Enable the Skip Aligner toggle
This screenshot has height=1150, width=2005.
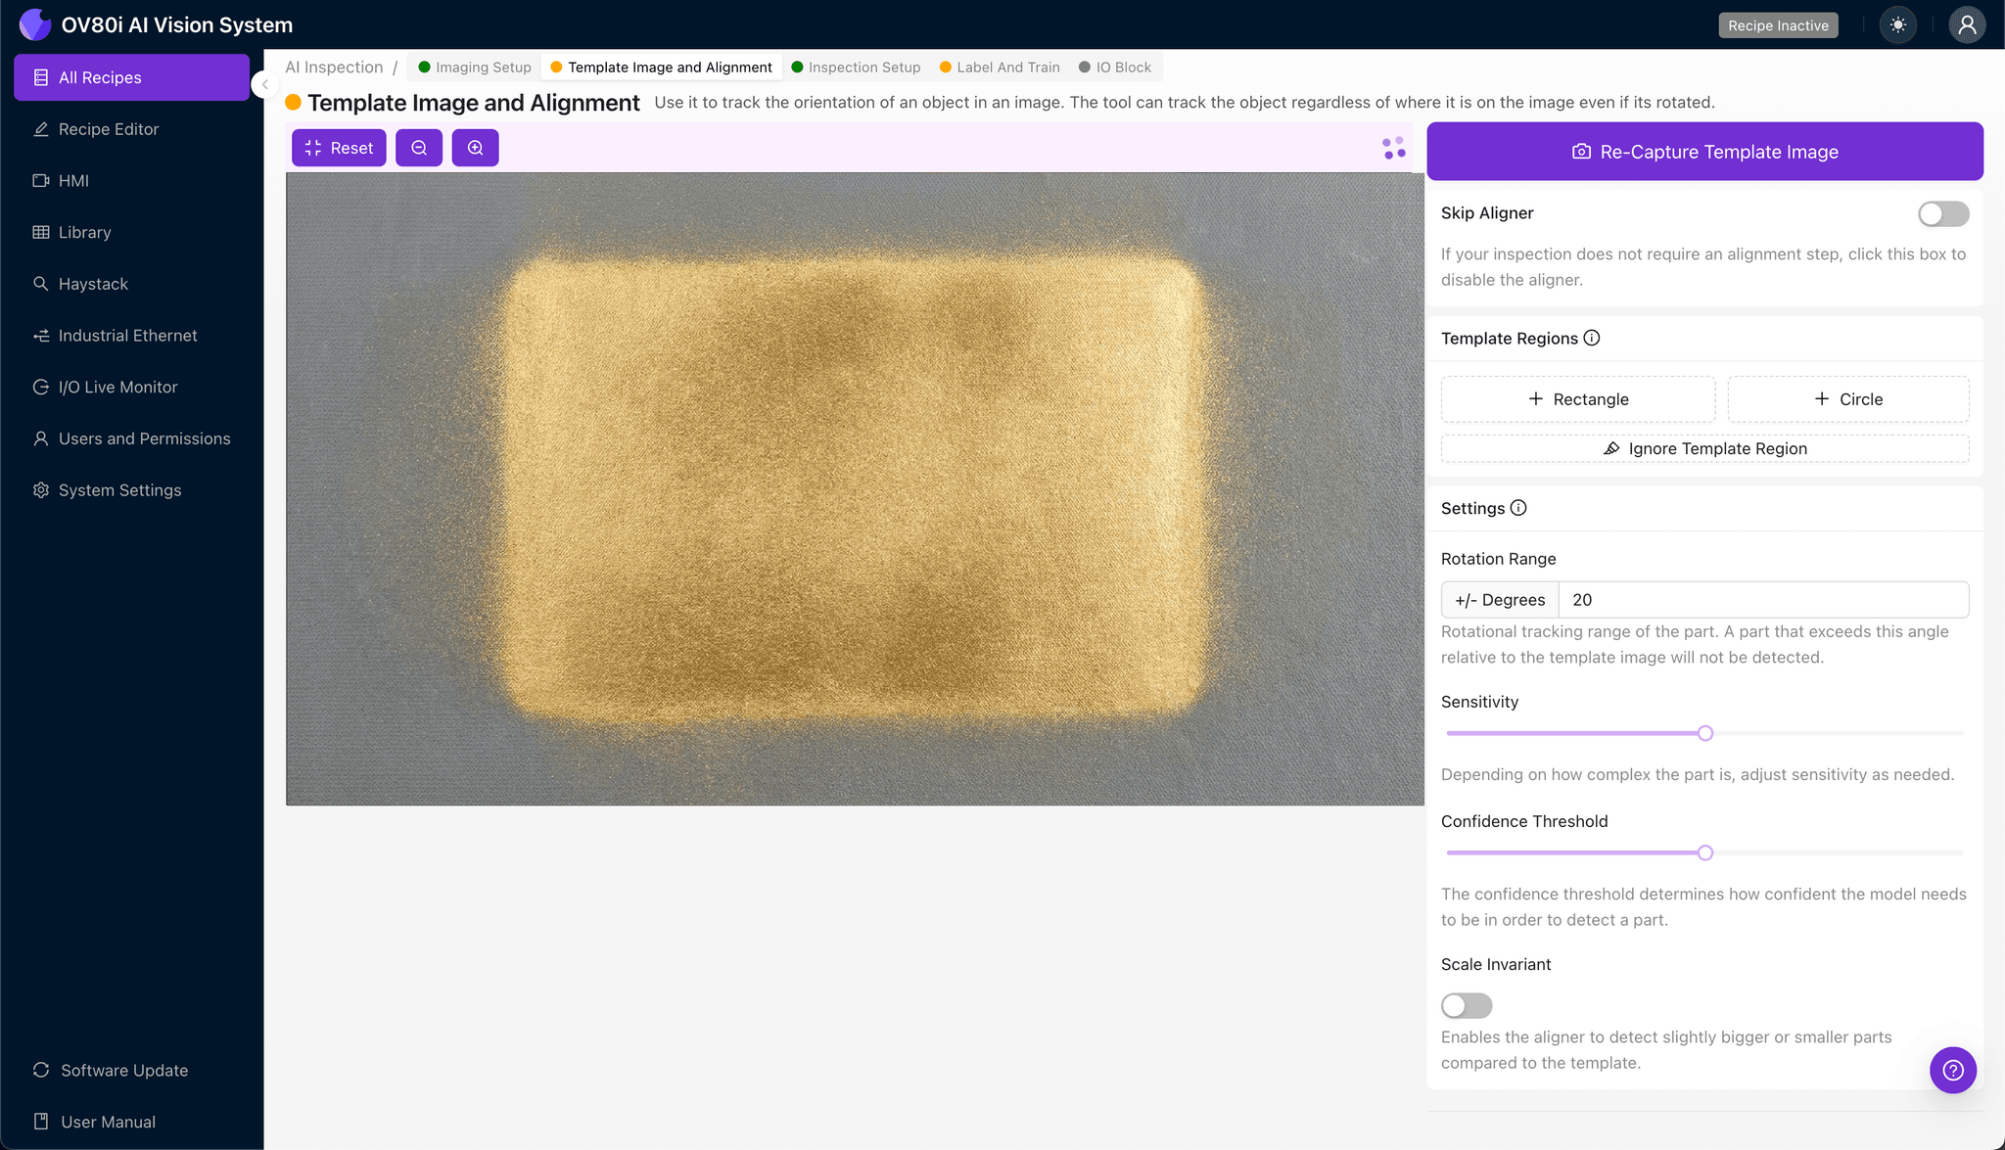[1942, 213]
